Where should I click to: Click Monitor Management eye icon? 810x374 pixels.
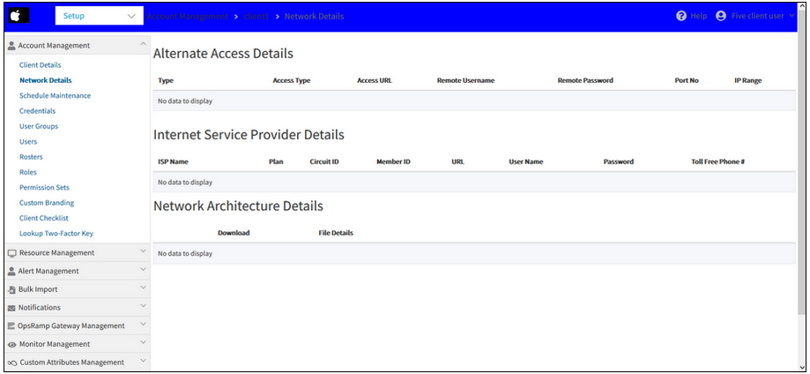tap(11, 345)
